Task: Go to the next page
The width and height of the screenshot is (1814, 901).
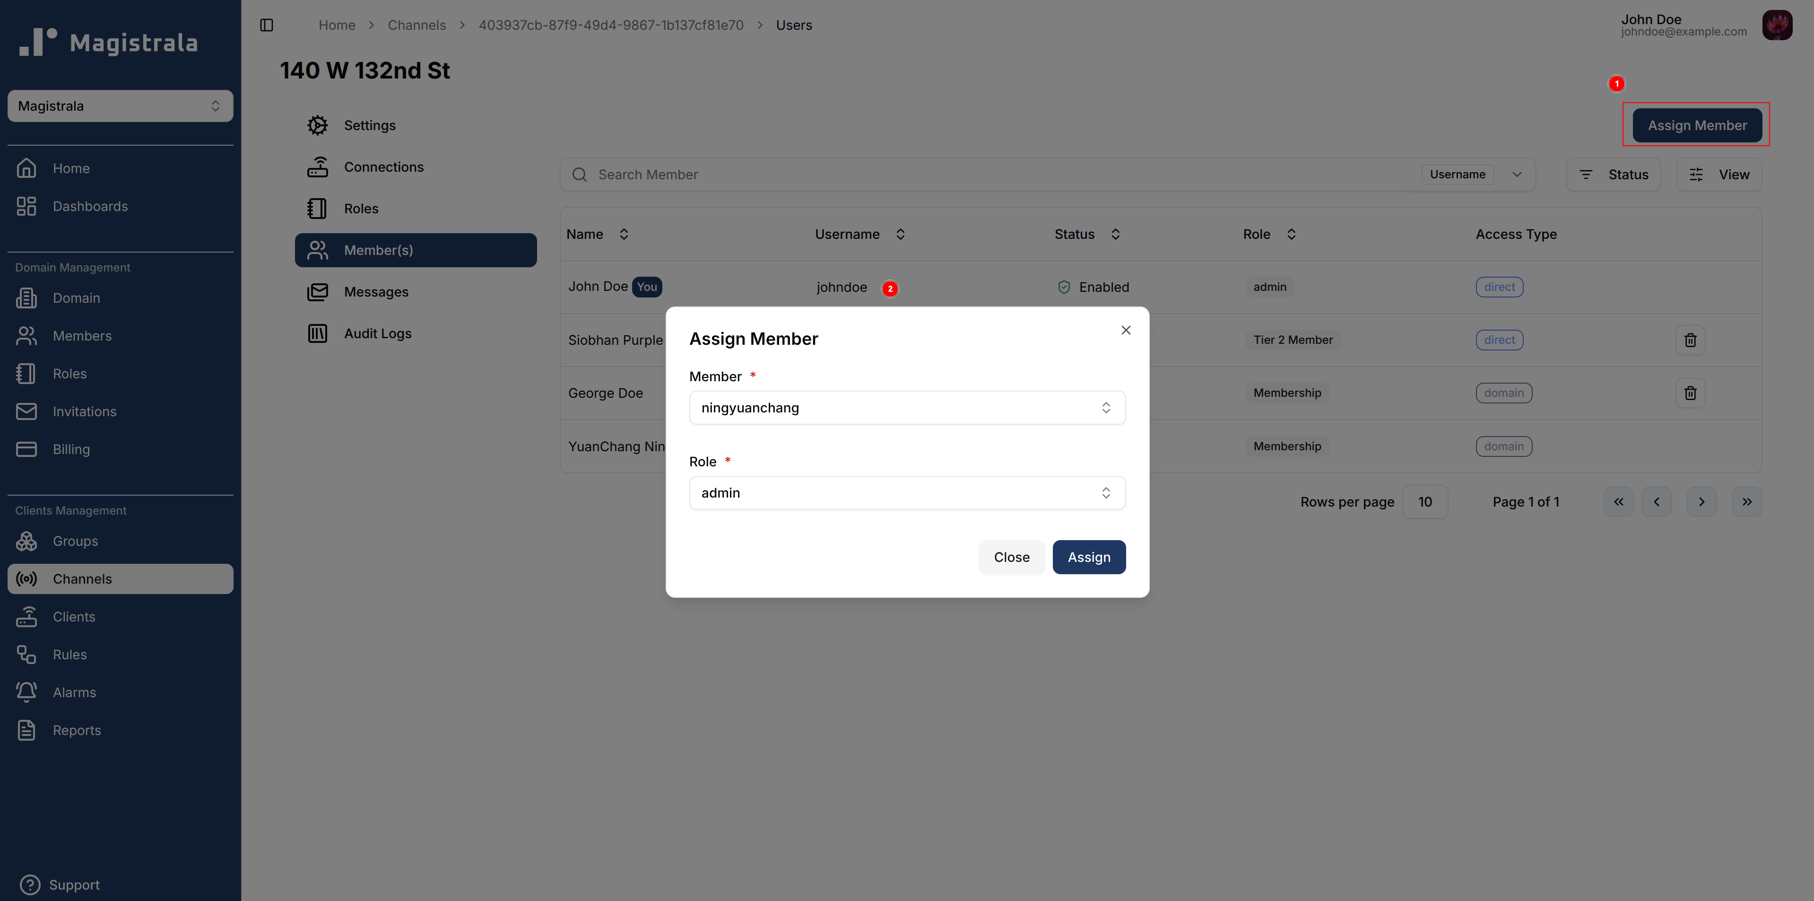Action: (1701, 502)
